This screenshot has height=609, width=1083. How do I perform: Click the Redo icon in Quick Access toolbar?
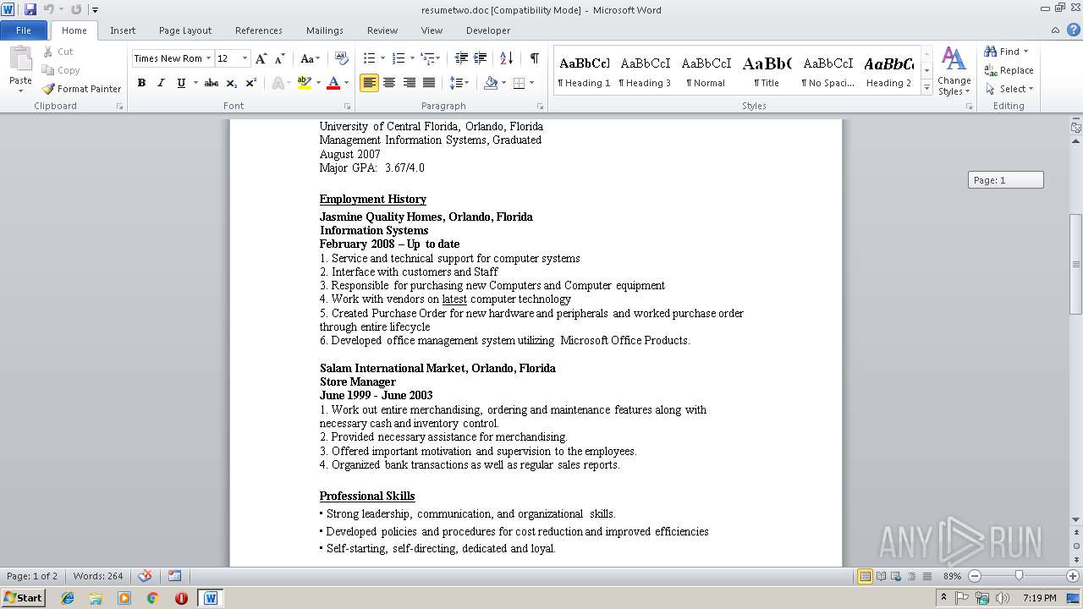pyautogui.click(x=76, y=9)
